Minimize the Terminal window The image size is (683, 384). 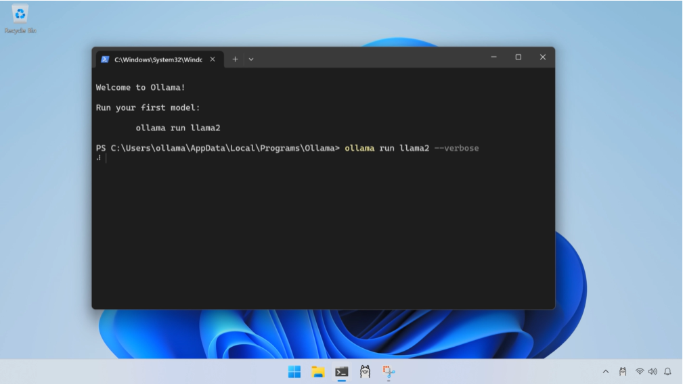[493, 57]
